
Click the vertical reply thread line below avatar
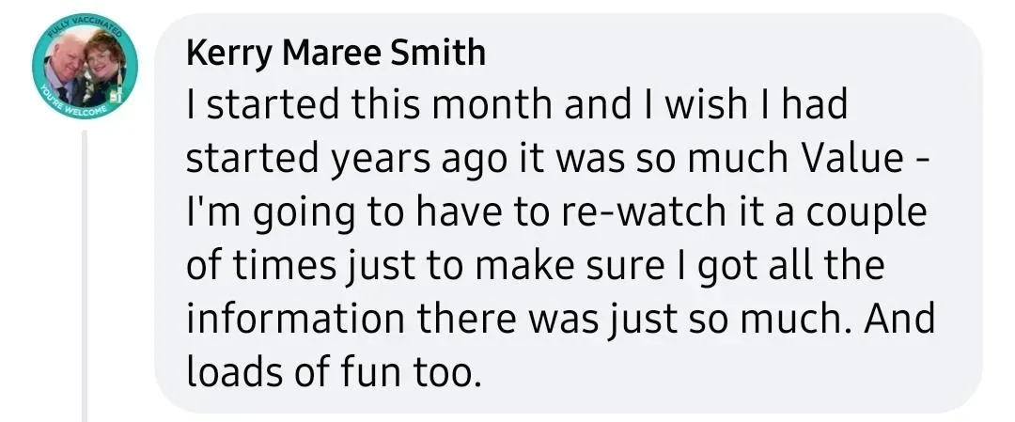tap(85, 276)
